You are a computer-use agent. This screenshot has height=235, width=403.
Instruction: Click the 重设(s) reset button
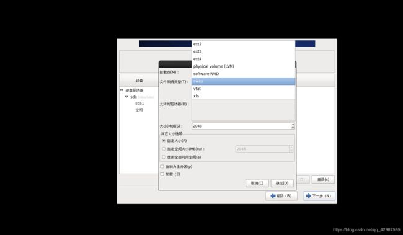pos(323,179)
